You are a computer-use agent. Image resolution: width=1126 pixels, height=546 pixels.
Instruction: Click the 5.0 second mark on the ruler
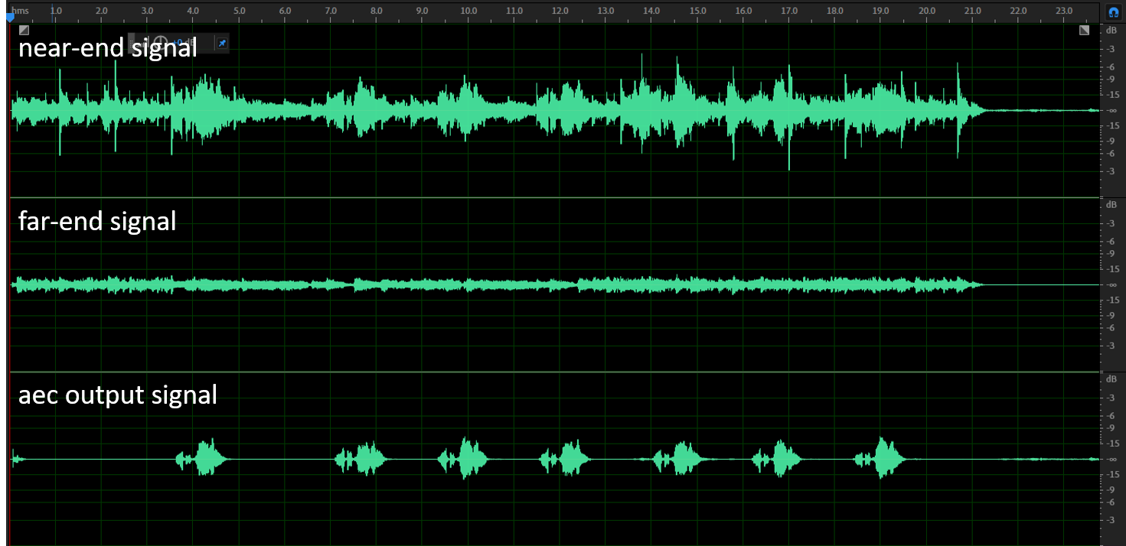click(x=240, y=11)
